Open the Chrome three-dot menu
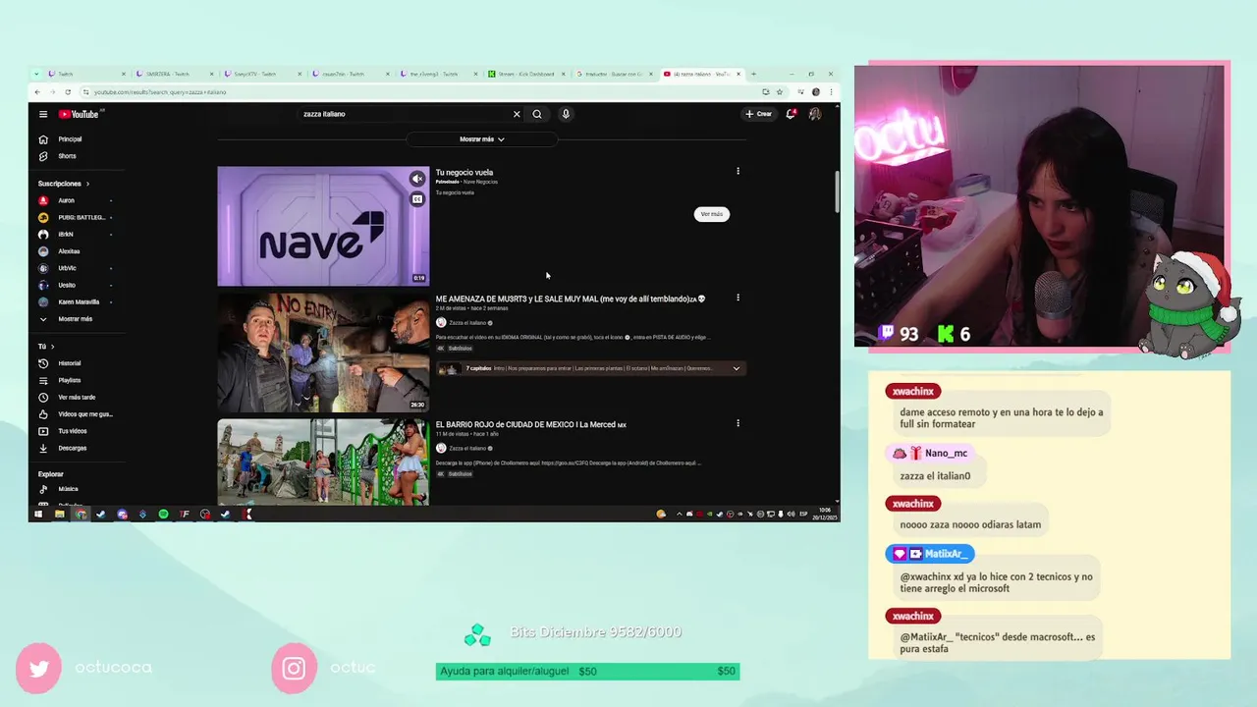This screenshot has width=1257, height=707. click(832, 92)
